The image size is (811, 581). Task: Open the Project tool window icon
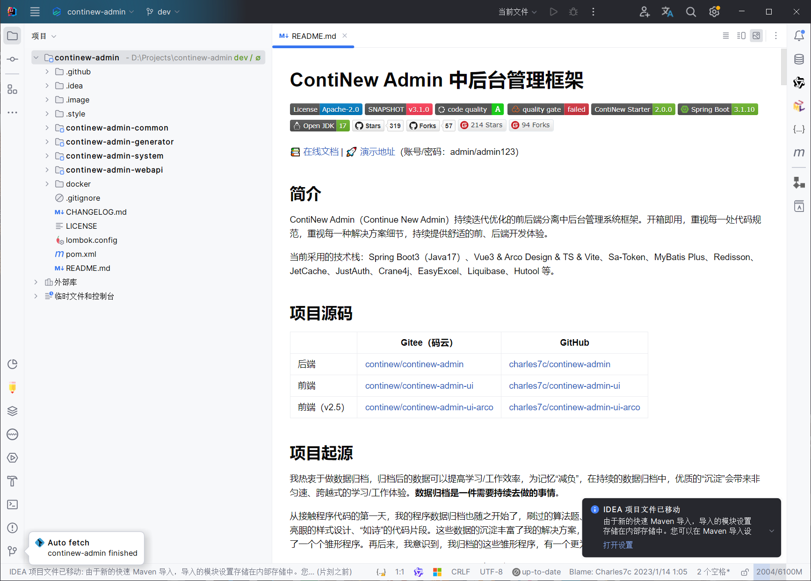(13, 36)
